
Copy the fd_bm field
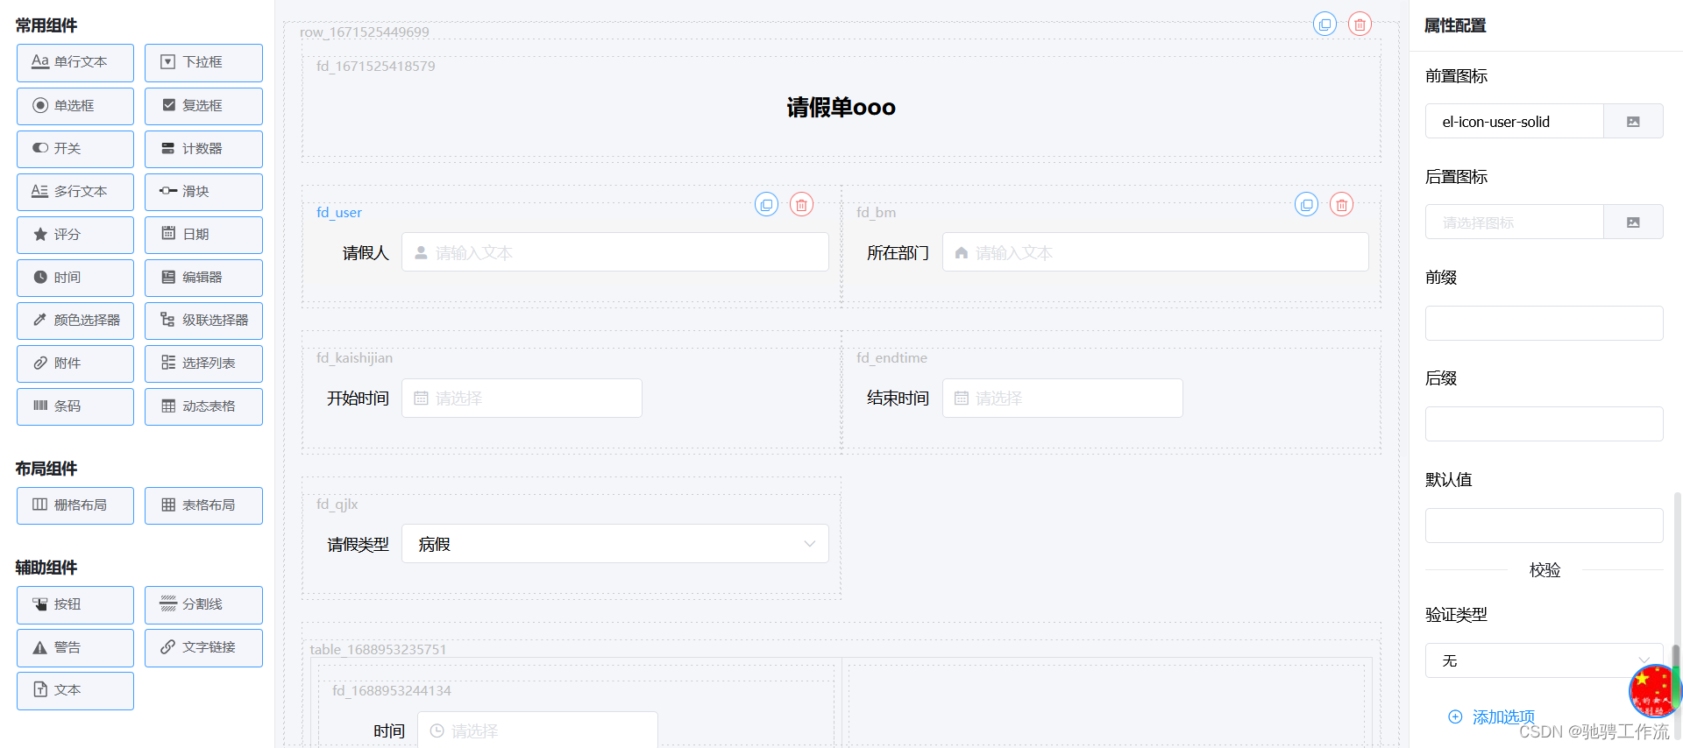click(1306, 205)
